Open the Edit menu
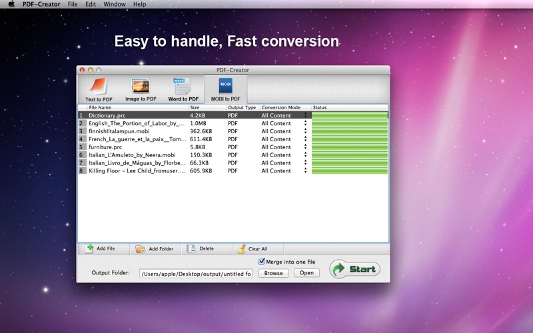The height and width of the screenshot is (333, 533). tap(91, 4)
